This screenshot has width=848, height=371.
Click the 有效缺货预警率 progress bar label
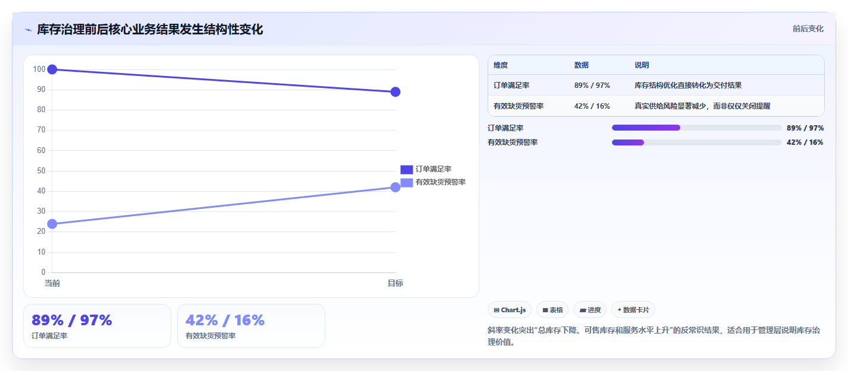tap(513, 142)
